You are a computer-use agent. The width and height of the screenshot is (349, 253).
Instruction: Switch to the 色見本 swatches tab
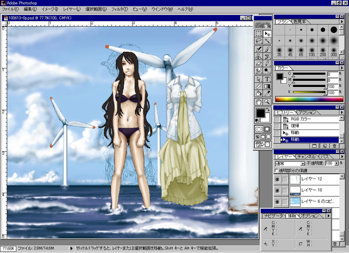(x=299, y=22)
